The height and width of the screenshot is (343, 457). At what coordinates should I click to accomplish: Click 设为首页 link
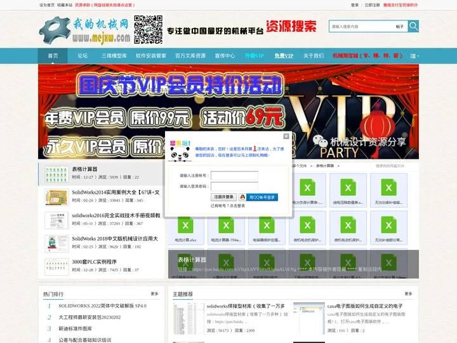[x=47, y=5]
